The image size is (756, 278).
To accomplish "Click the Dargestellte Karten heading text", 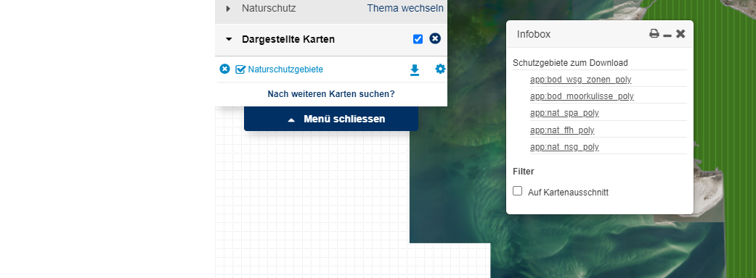I will pos(288,39).
